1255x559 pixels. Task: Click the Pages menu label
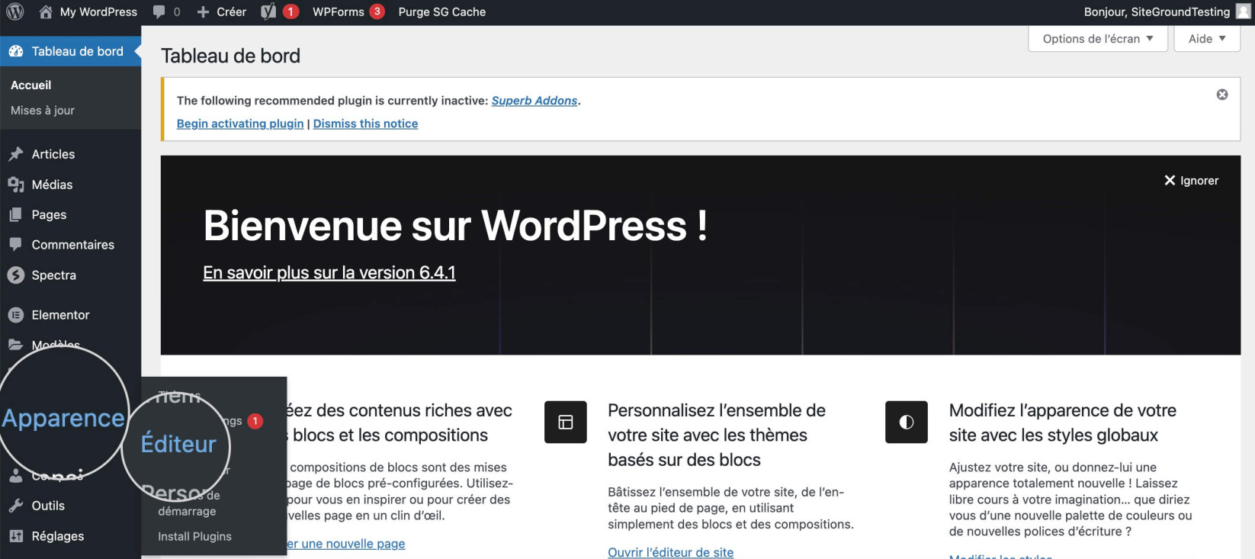50,215
